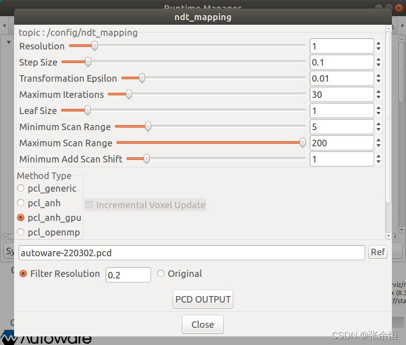
Task: Decrease Minimum Add Scan Shift down arrow
Action: click(x=379, y=161)
